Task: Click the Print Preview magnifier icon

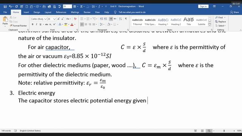Action: tap(54, 6)
